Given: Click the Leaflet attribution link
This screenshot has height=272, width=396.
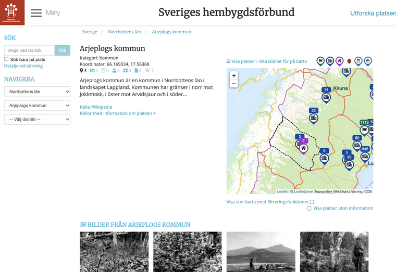Looking at the screenshot, I should coord(282,191).
